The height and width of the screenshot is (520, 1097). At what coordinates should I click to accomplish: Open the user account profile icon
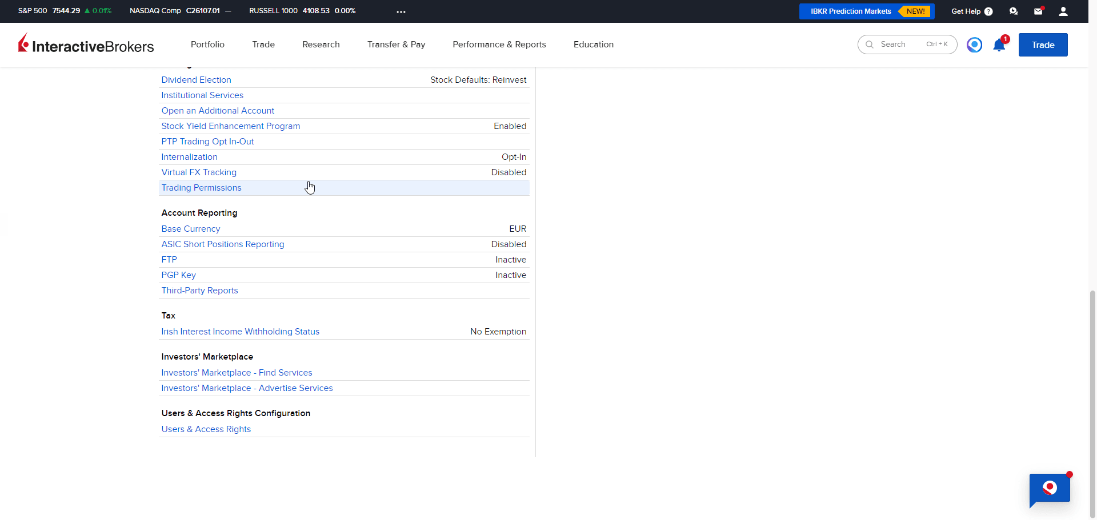1063,11
